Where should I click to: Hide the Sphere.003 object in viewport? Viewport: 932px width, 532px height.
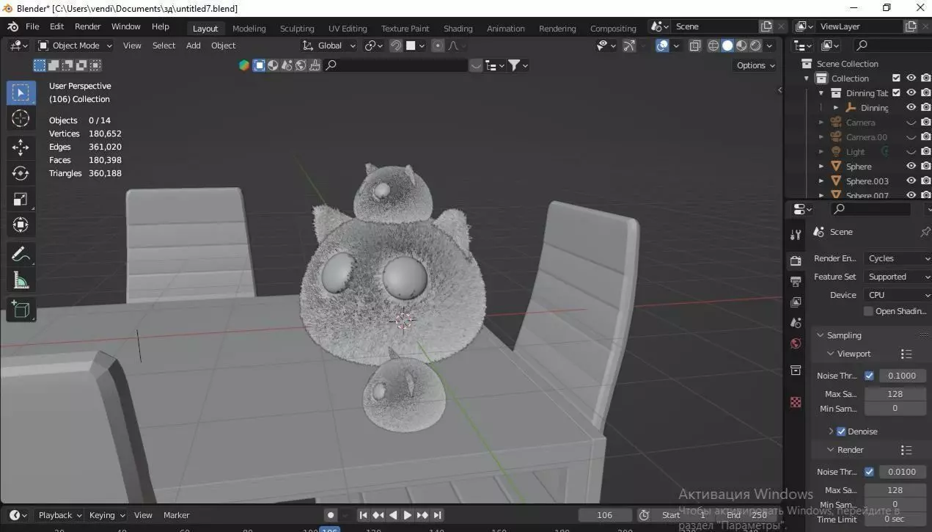911,181
